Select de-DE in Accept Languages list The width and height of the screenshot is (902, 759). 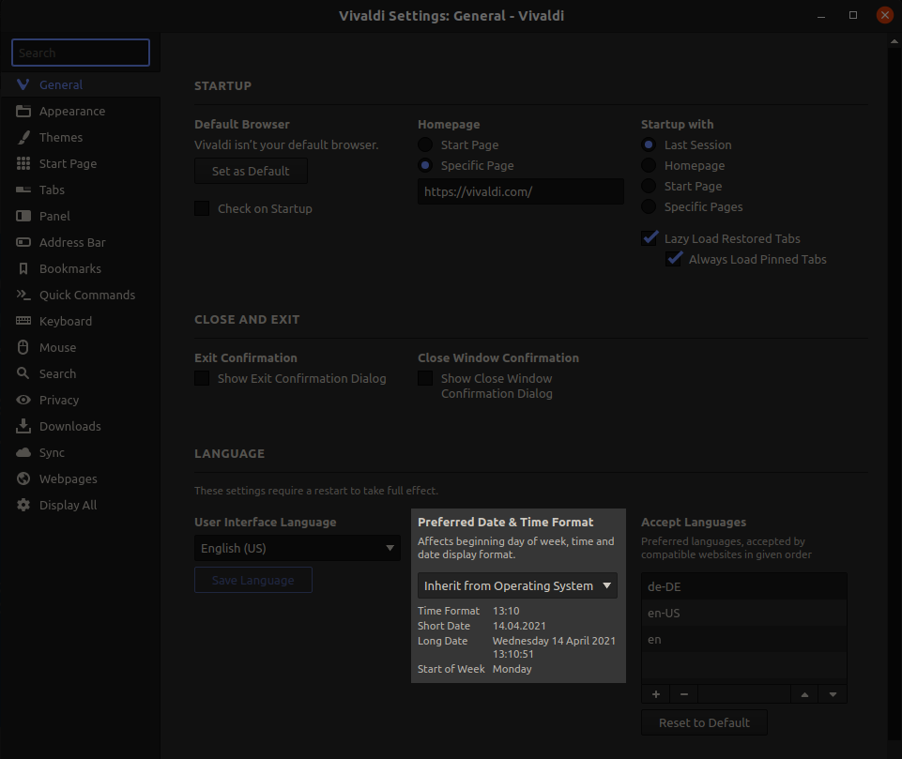pyautogui.click(x=743, y=586)
